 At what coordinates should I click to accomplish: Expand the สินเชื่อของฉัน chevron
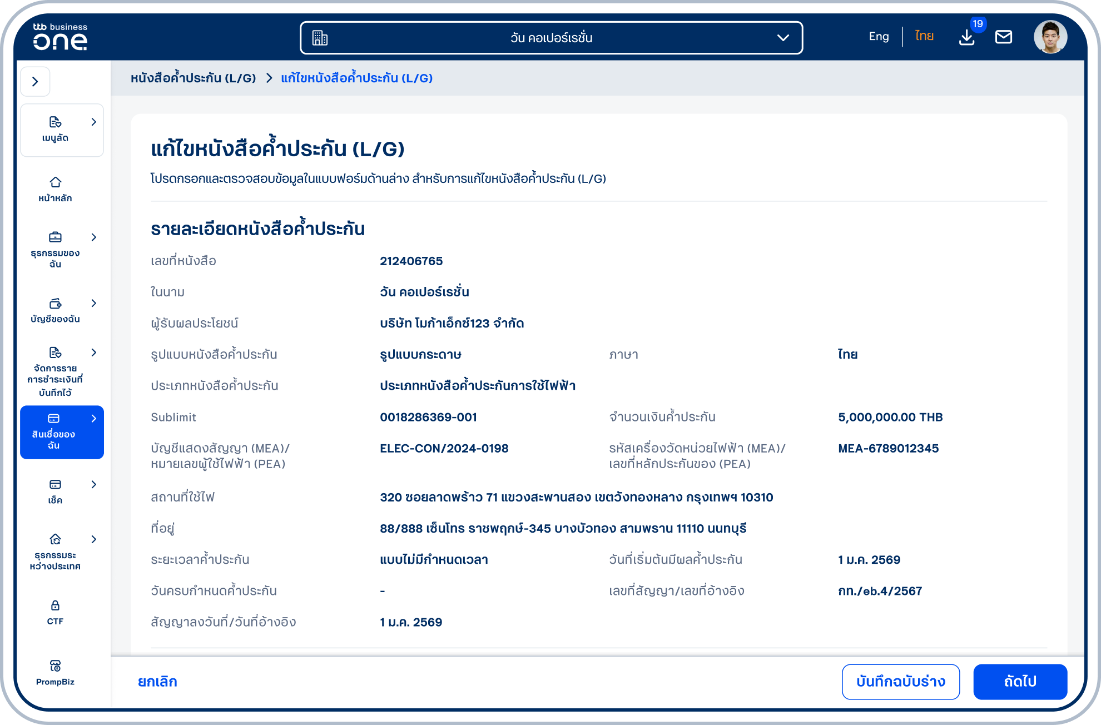[94, 419]
